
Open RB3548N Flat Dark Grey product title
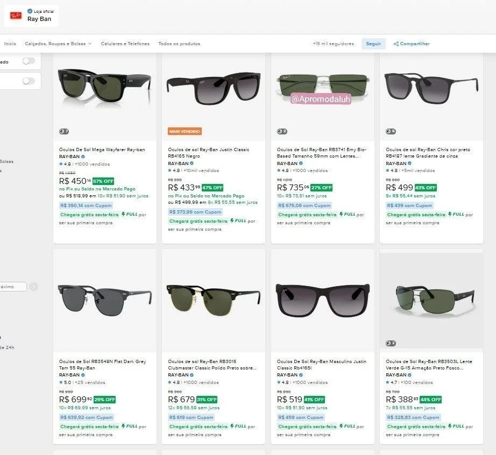[x=103, y=365]
